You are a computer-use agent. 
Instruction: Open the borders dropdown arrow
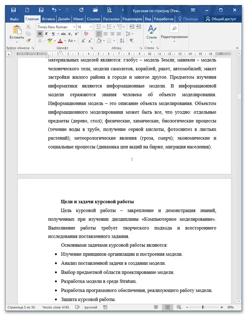point(114,41)
